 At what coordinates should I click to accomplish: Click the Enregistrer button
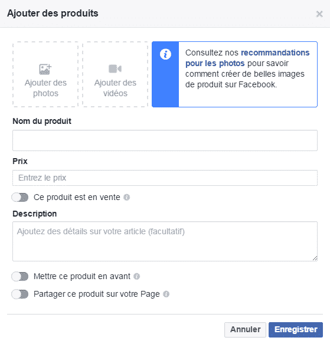(x=296, y=329)
